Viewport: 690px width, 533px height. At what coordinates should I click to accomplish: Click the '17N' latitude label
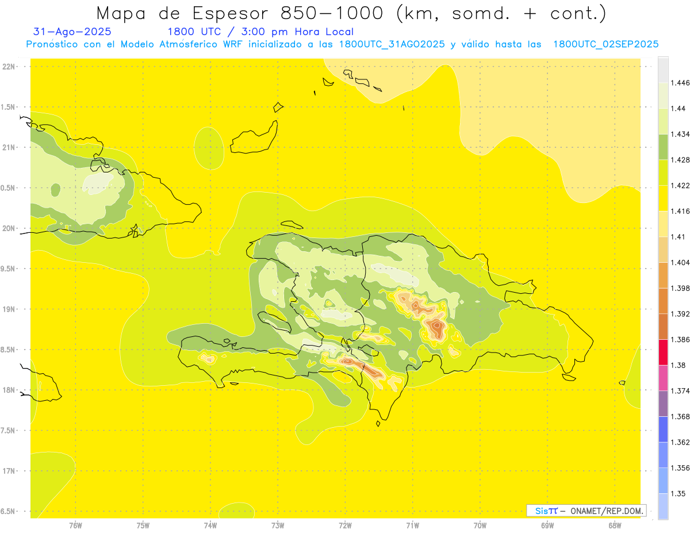10,471
